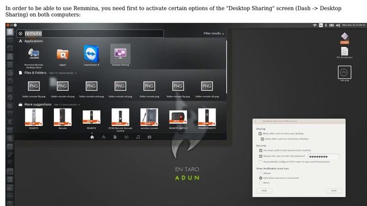
Task: Expand See 13 more results for More suggestions
Action: (67, 105)
